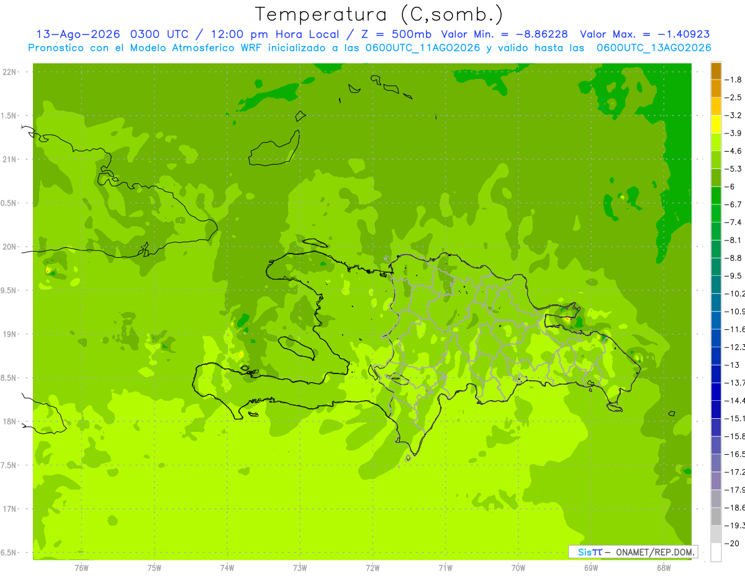Click the -2.5 colorbar label

click(733, 98)
